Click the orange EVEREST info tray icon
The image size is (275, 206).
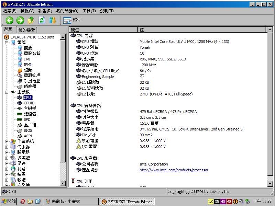tap(235, 202)
